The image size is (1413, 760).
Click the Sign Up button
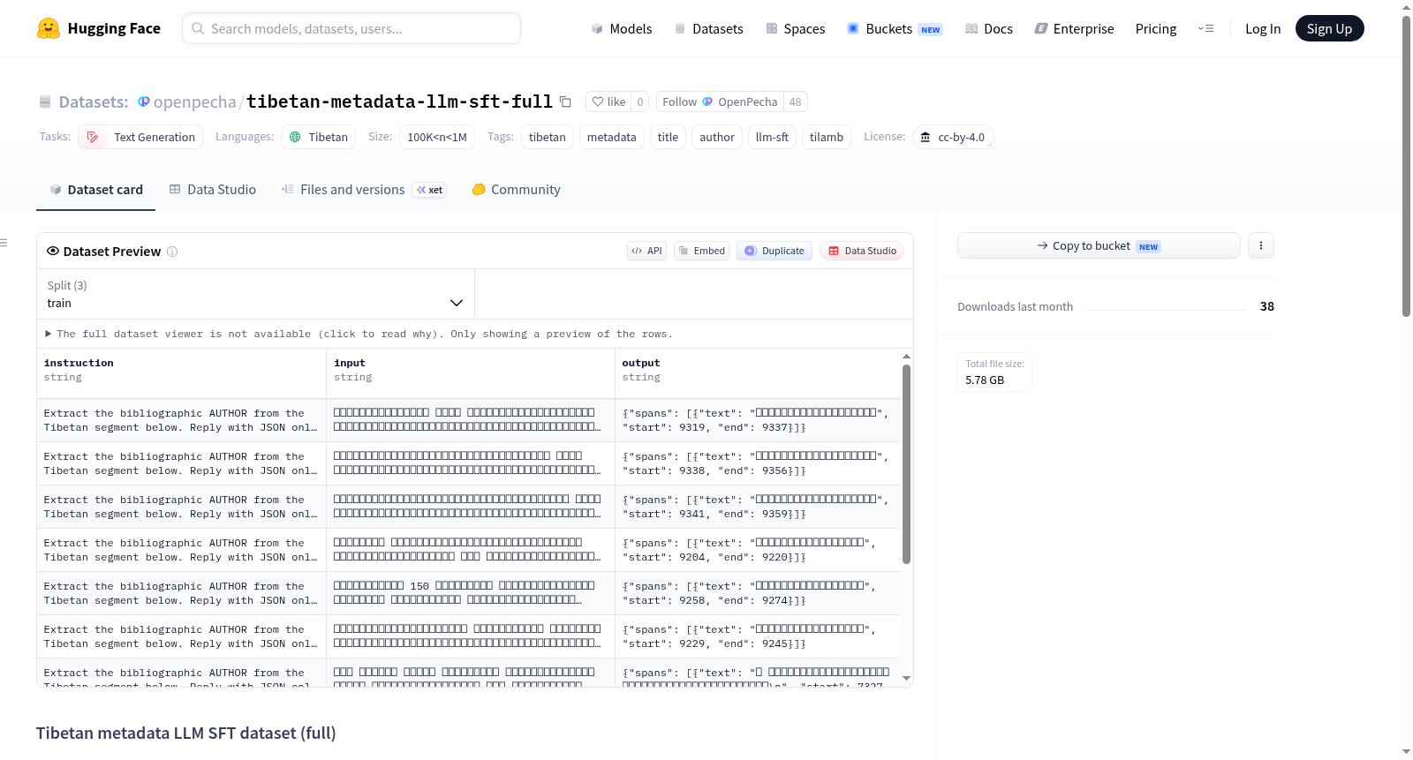click(x=1329, y=28)
